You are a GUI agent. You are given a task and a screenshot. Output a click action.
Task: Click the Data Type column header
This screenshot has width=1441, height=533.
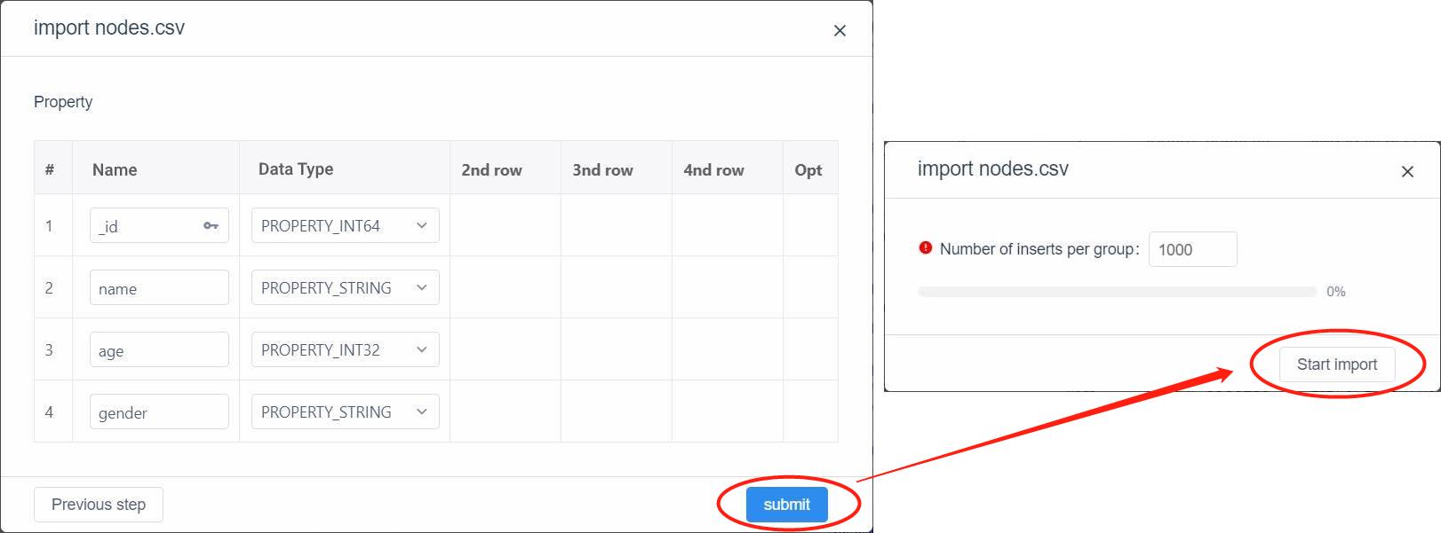296,169
